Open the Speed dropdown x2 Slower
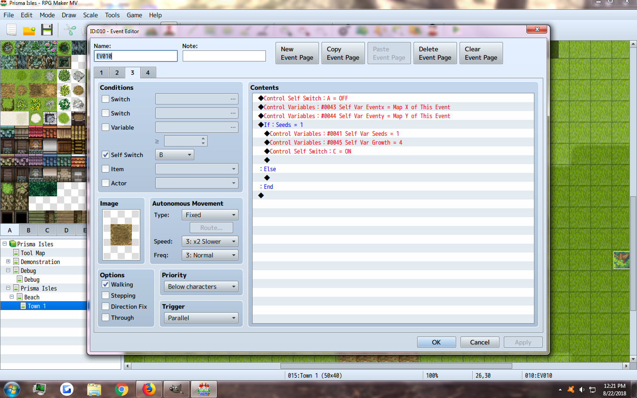This screenshot has height=398, width=637. (x=210, y=241)
